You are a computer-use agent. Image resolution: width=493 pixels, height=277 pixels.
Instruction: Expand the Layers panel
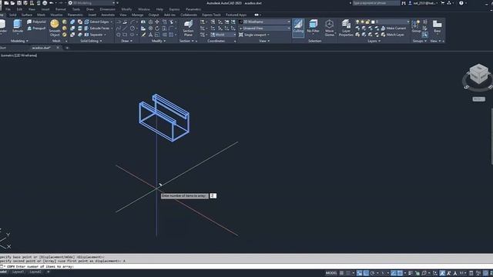click(x=374, y=41)
